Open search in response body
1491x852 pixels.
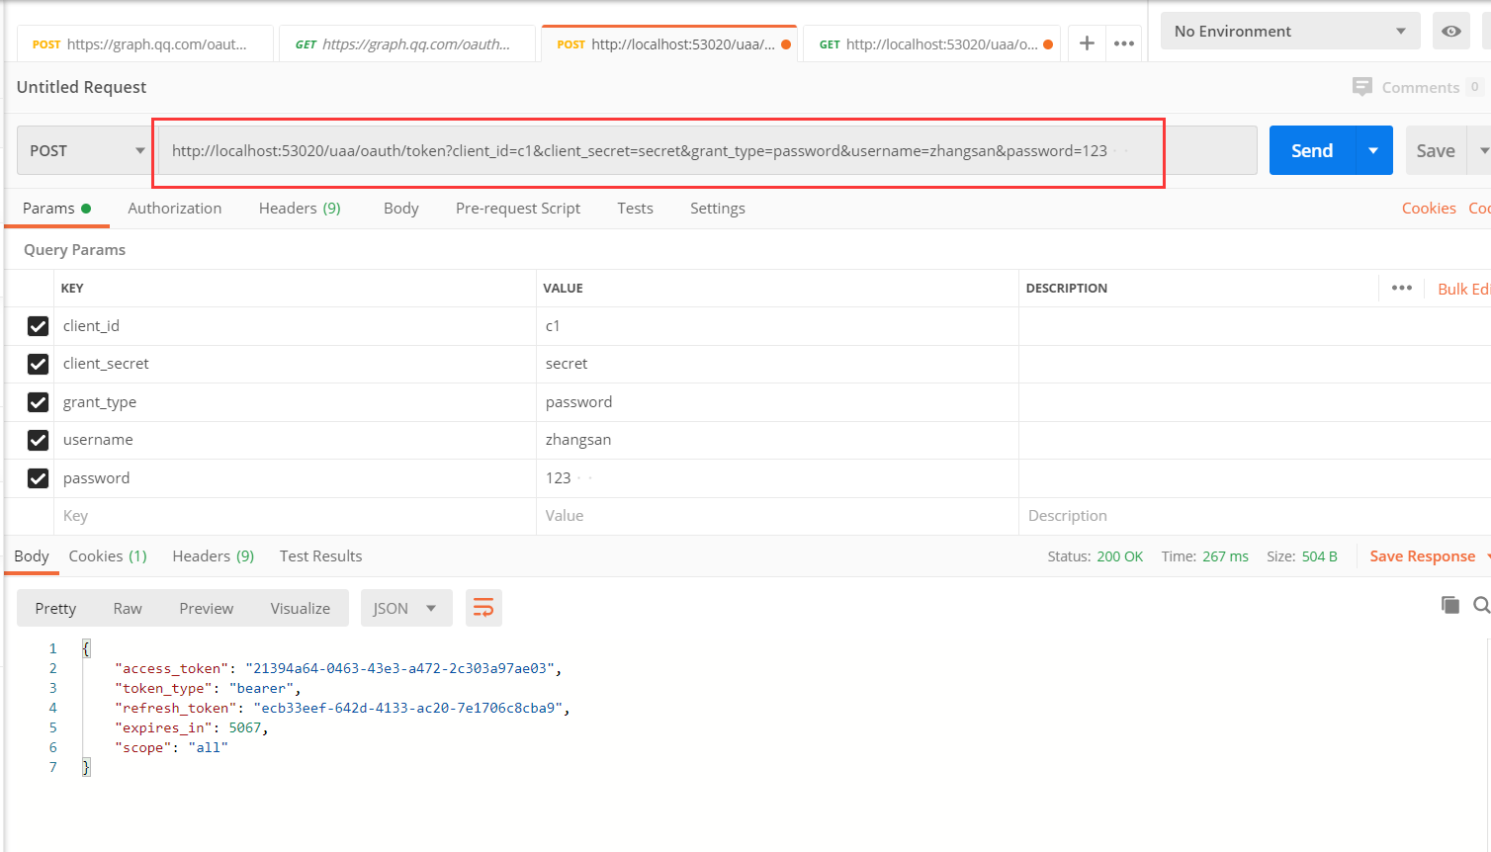click(x=1480, y=605)
